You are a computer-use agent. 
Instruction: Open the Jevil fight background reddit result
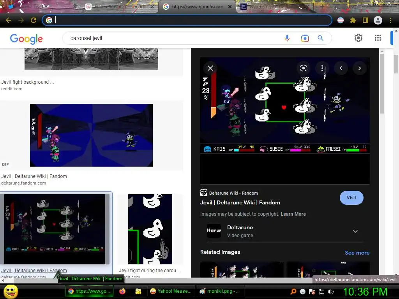coord(28,82)
